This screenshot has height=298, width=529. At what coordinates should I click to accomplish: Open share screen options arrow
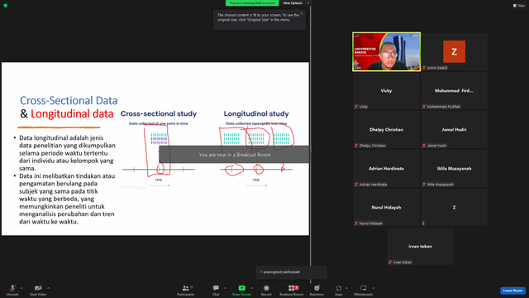(252, 288)
